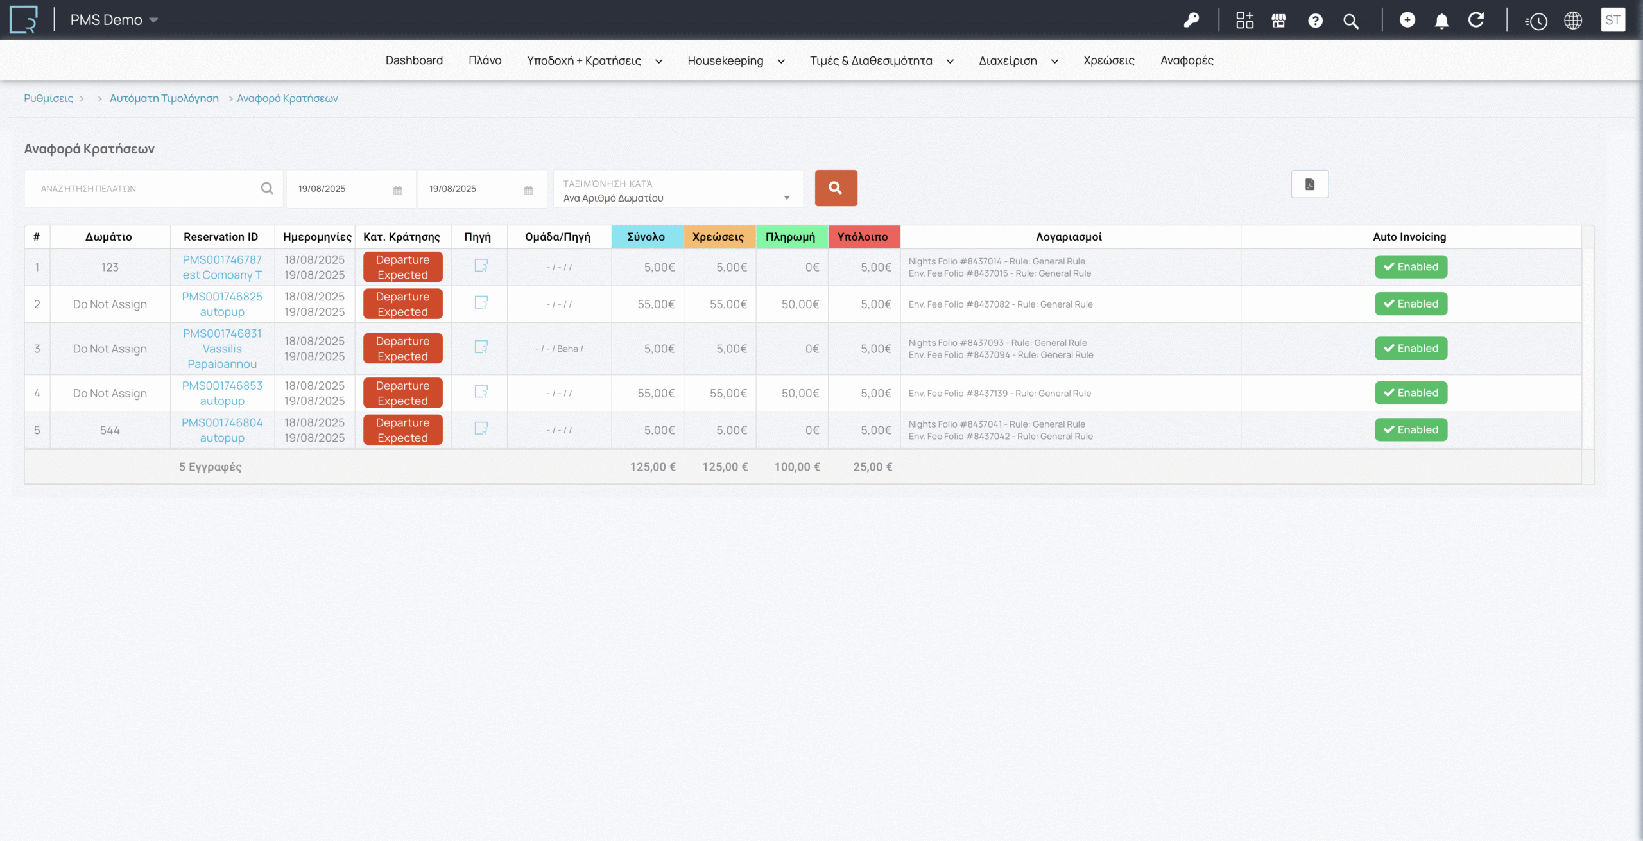The width and height of the screenshot is (1643, 841).
Task: Open the notifications bell
Action: click(1441, 21)
